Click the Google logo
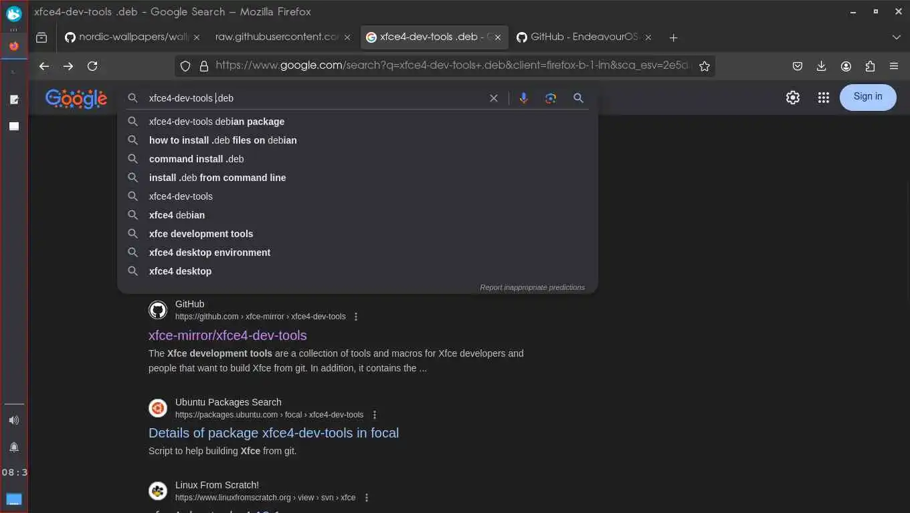910x513 pixels. tap(76, 99)
